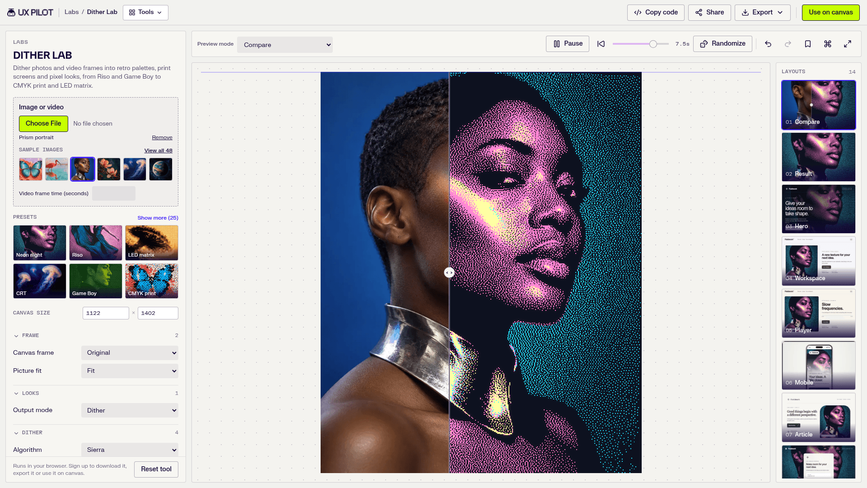Skip playback to the start
This screenshot has width=867, height=488.
pos(601,44)
